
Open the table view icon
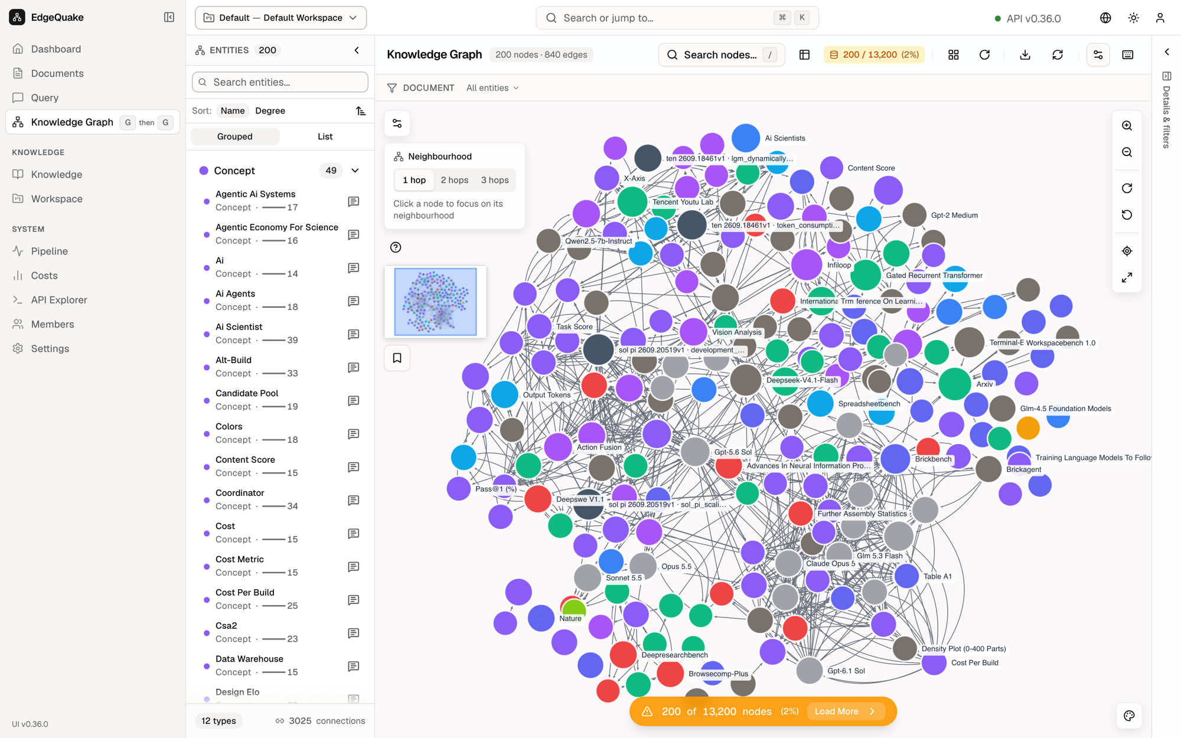(804, 54)
